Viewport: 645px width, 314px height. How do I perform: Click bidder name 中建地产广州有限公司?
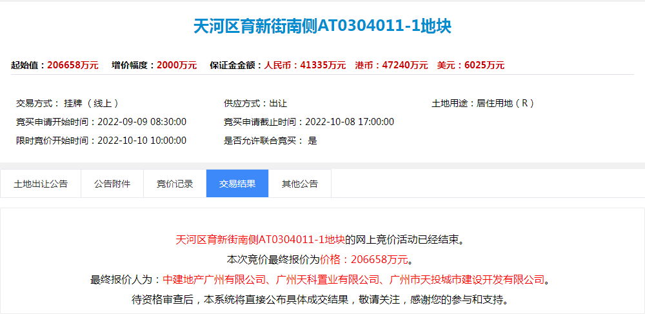(214, 279)
